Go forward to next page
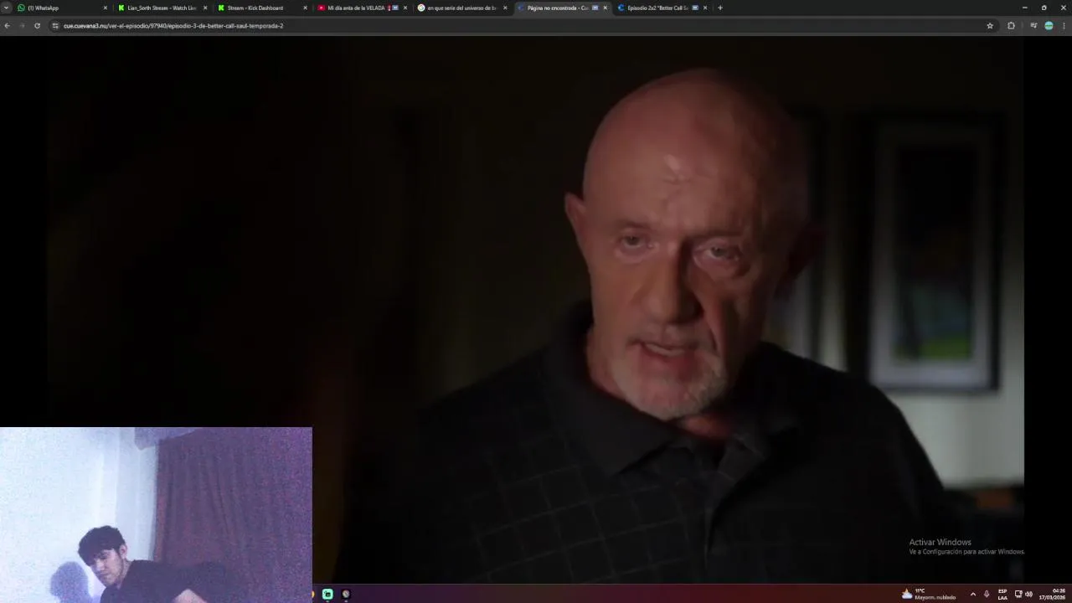This screenshot has height=603, width=1072. coord(22,25)
